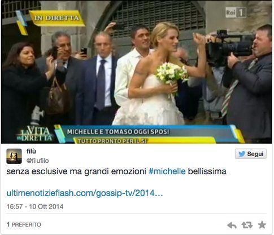
Task: Reply to the tweet with arrow icon
Action: [232, 225]
